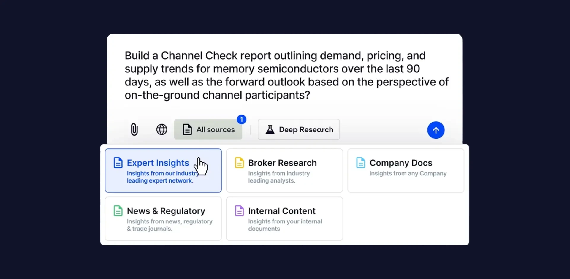Click the blue Expert Insights document icon

[x=118, y=163]
